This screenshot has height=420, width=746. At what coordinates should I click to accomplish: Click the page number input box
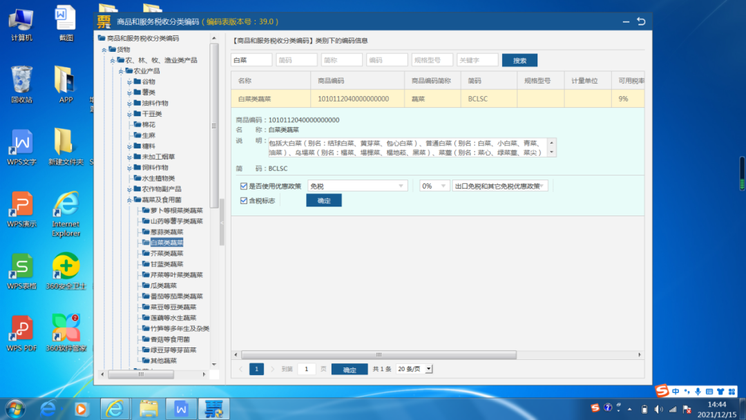pos(307,369)
